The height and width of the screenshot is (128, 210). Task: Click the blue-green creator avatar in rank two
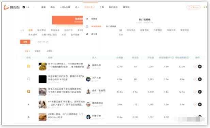coord(88,79)
